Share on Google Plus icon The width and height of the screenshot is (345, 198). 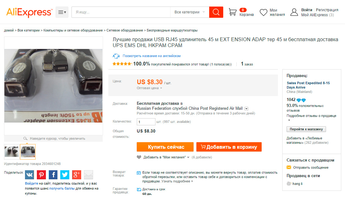pos(77,175)
